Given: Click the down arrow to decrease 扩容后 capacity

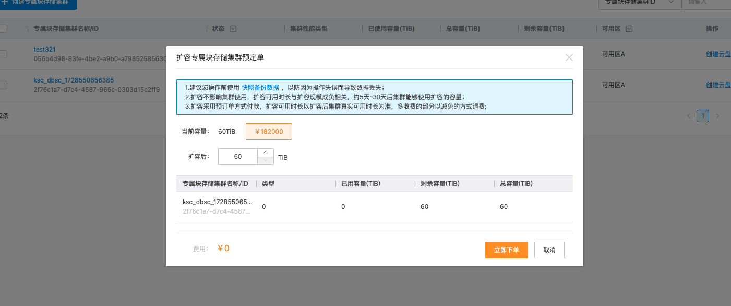Looking at the screenshot, I should tap(266, 160).
